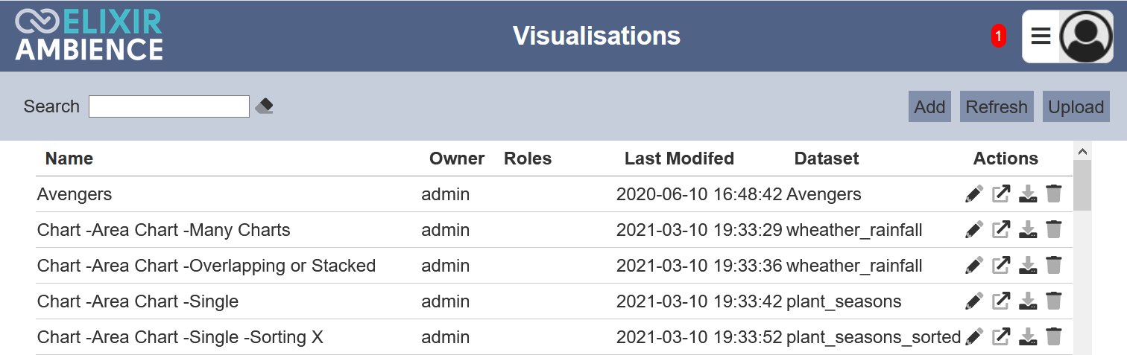Viewport: 1127px width, 355px height.
Task: Sort by the Name column header
Action: point(69,159)
